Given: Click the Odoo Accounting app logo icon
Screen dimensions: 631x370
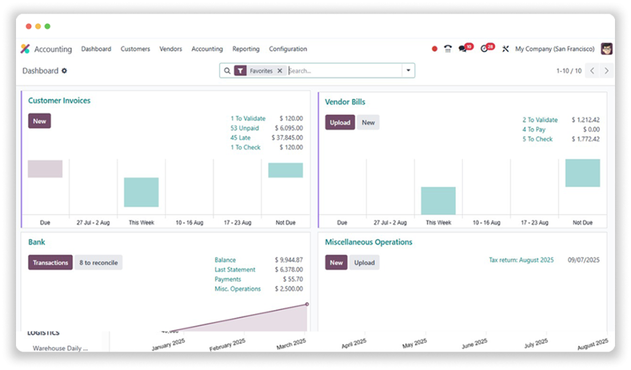Looking at the screenshot, I should click(x=25, y=49).
